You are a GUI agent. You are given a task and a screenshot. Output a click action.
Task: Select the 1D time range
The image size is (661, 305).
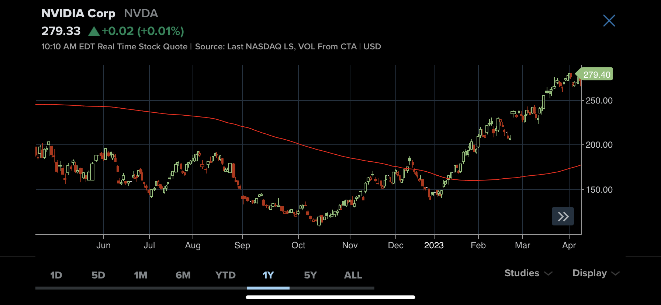56,275
